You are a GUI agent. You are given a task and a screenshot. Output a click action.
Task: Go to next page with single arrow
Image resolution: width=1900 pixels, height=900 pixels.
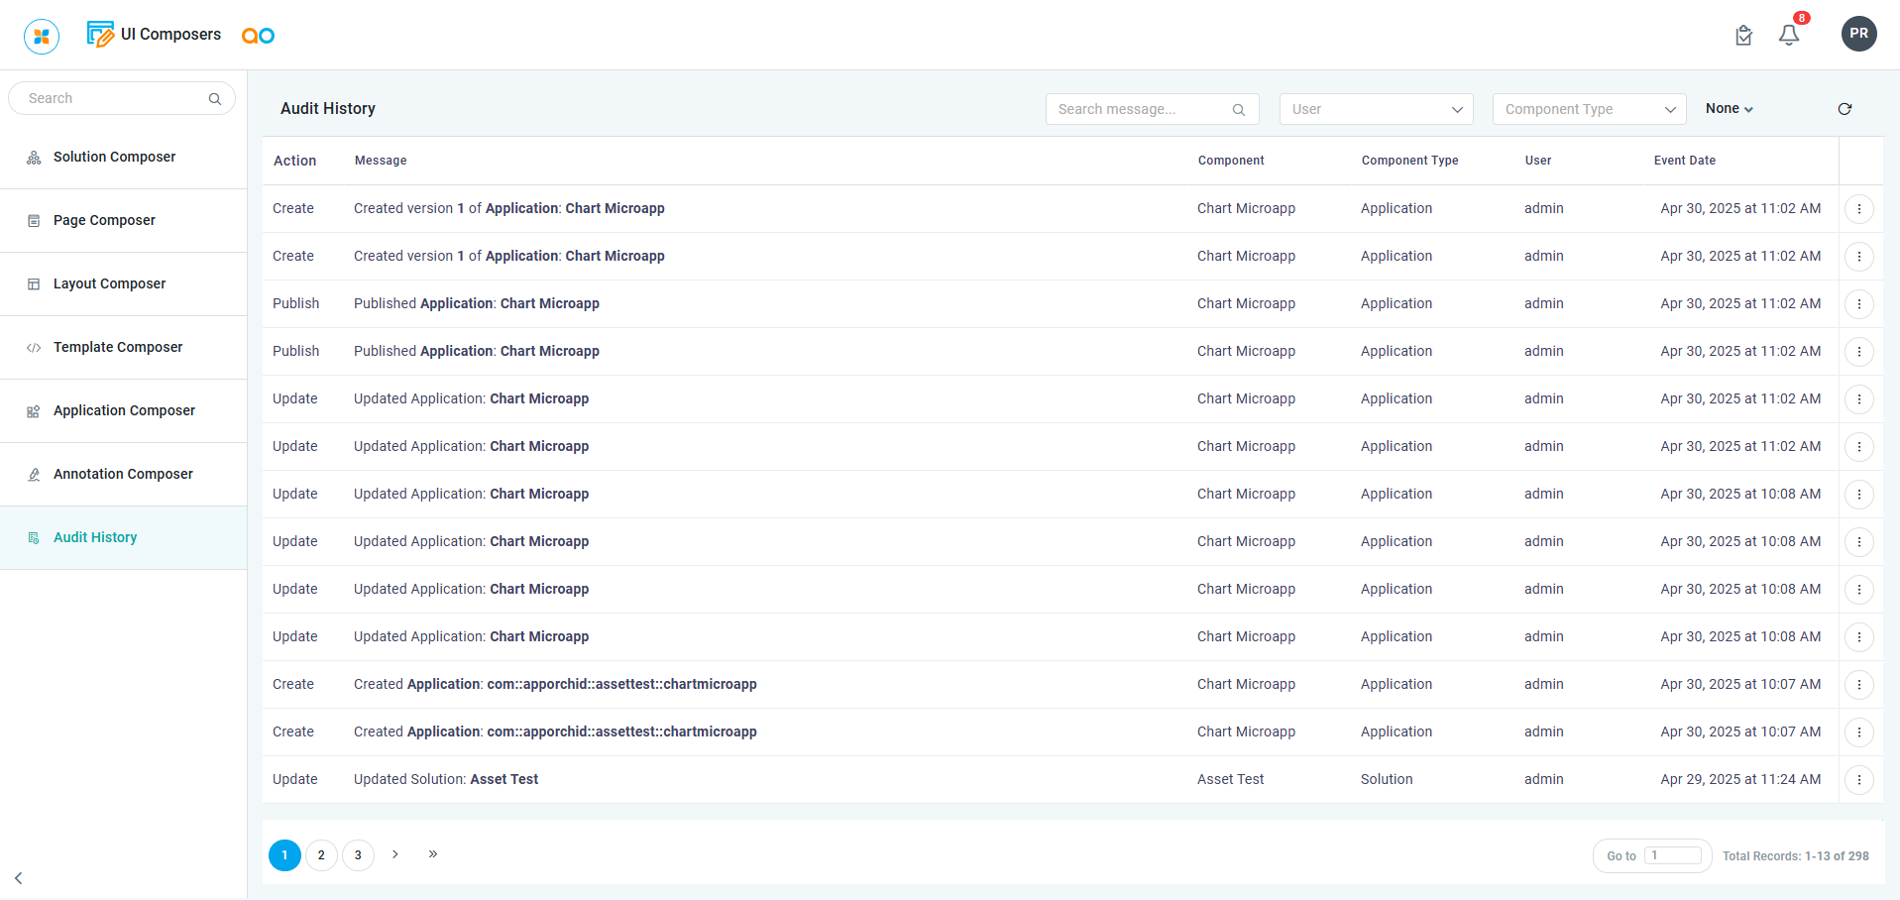(394, 853)
